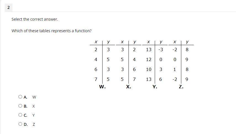Select radio button for answer A

point(20,97)
